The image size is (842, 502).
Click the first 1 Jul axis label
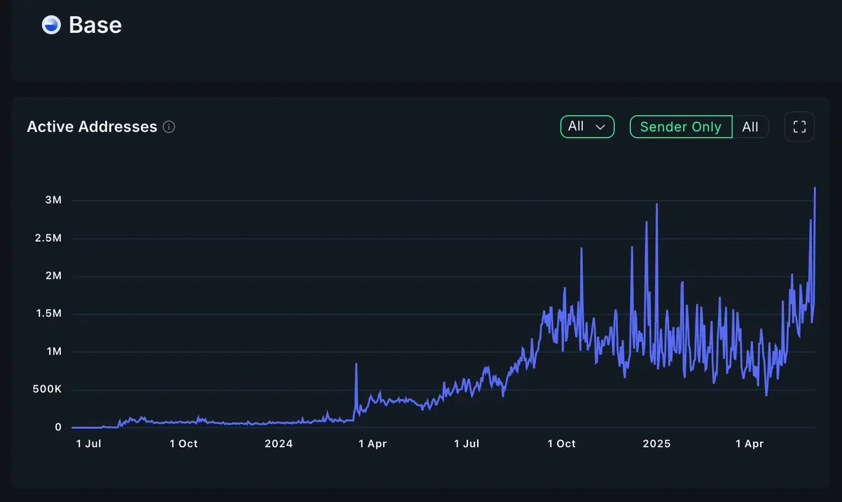click(89, 444)
